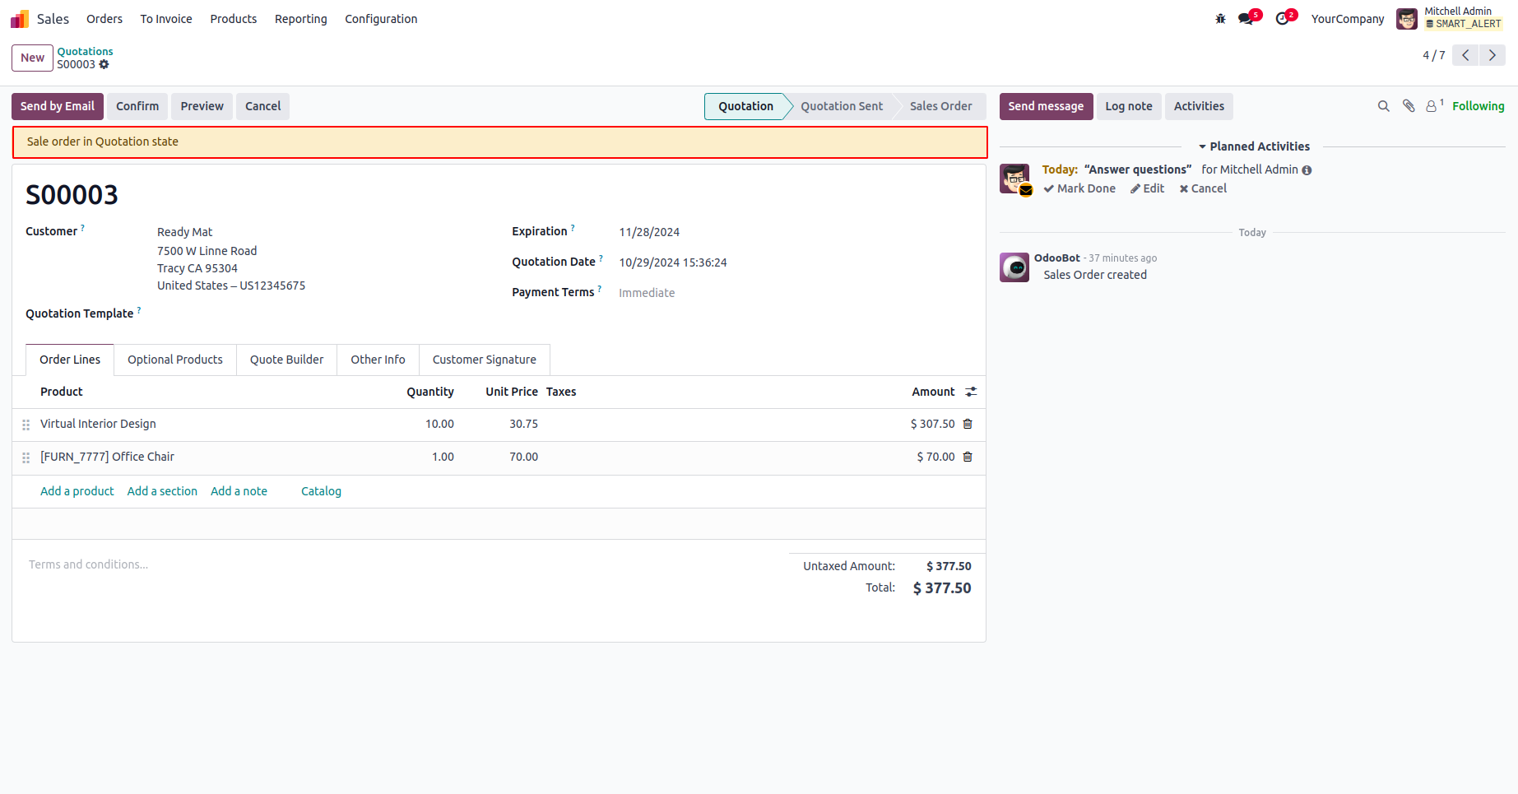Delete the Virtual Interior Design line
1518x794 pixels.
pyautogui.click(x=968, y=424)
